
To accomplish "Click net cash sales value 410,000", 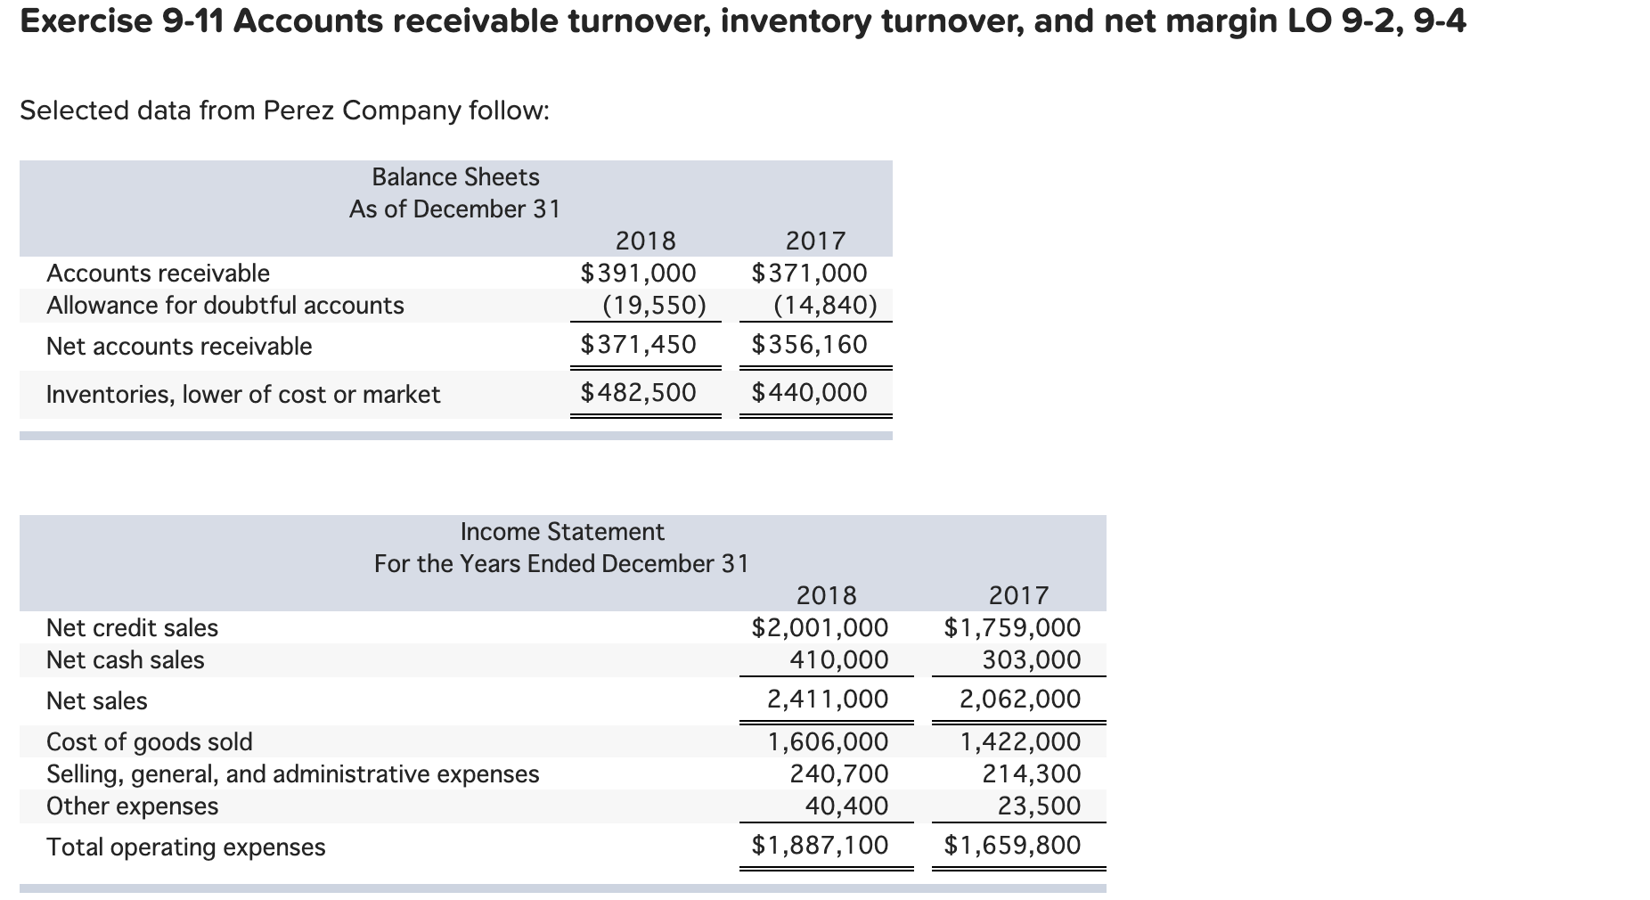I will pos(839,659).
